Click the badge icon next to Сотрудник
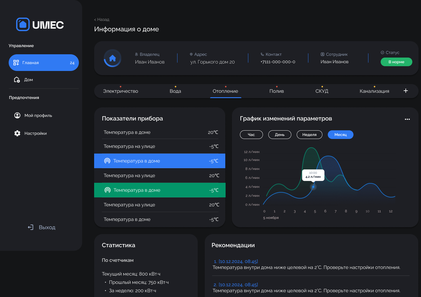Screen dimensions: 421x297 point(322,54)
